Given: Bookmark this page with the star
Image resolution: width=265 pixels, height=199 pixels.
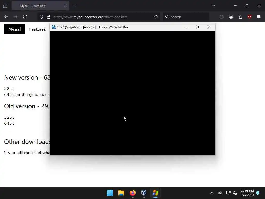Looking at the screenshot, I should (x=156, y=17).
